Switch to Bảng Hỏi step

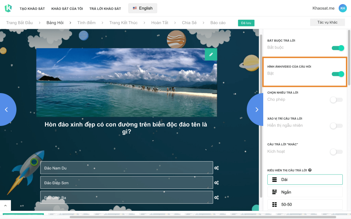point(55,23)
